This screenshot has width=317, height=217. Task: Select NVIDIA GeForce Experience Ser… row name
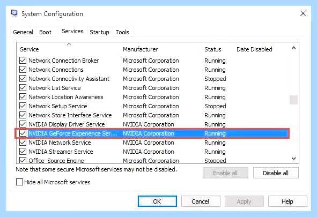click(x=72, y=133)
